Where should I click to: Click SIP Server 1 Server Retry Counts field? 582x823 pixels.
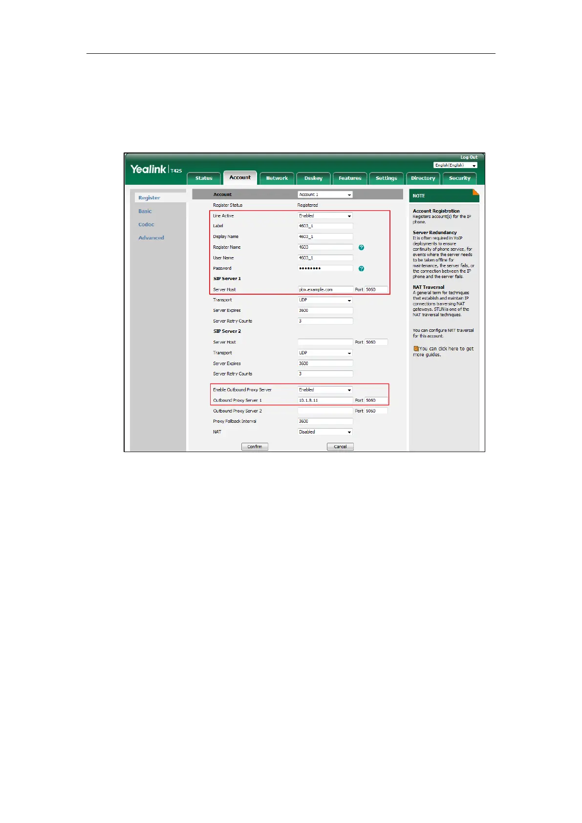[x=325, y=321]
